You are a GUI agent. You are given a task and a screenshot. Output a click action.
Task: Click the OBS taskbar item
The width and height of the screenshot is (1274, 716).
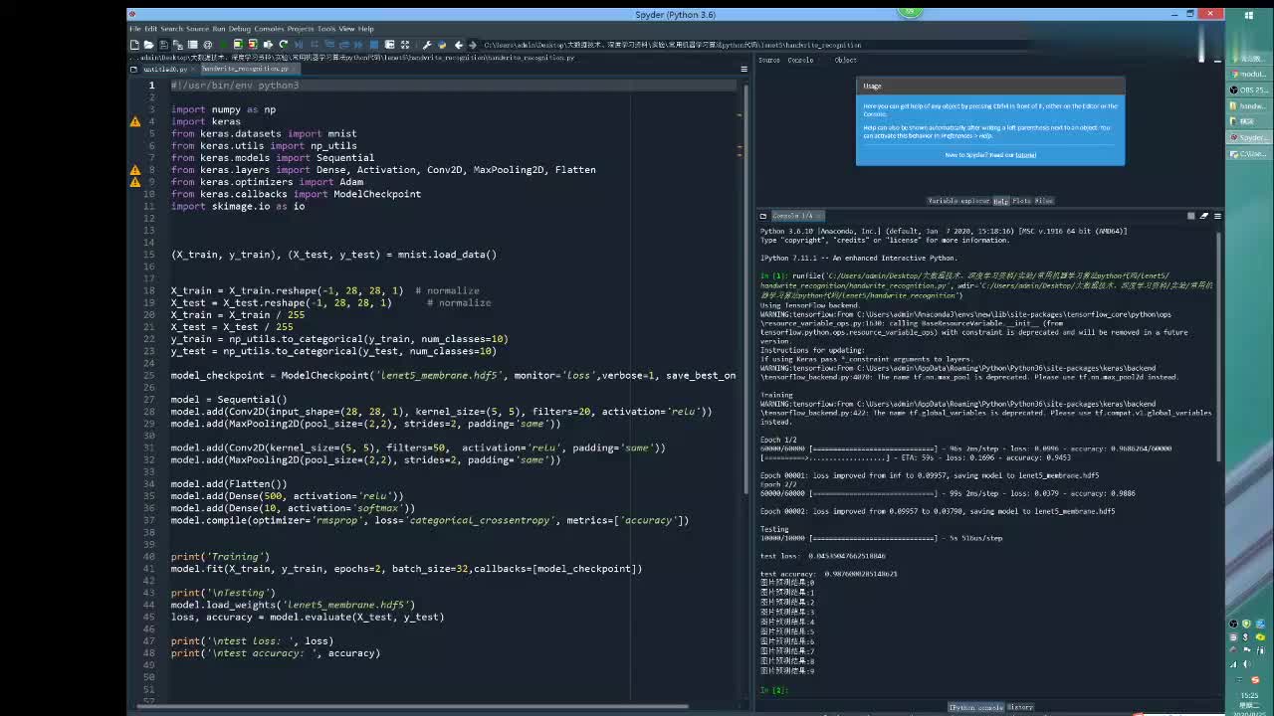coord(1248,89)
